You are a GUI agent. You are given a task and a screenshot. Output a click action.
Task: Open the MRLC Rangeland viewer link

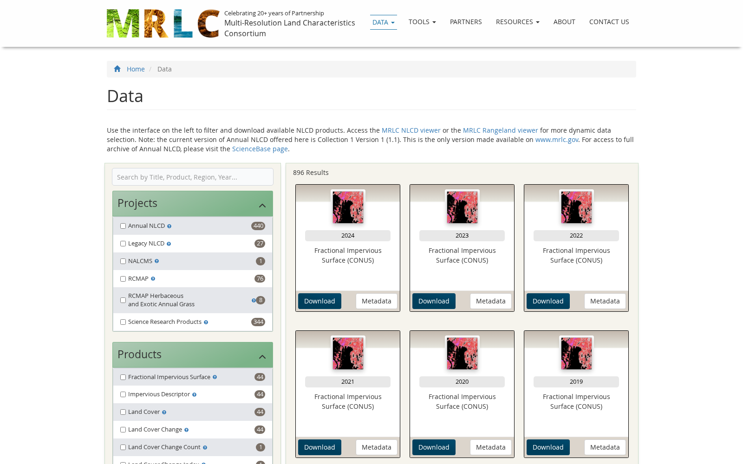coord(501,130)
